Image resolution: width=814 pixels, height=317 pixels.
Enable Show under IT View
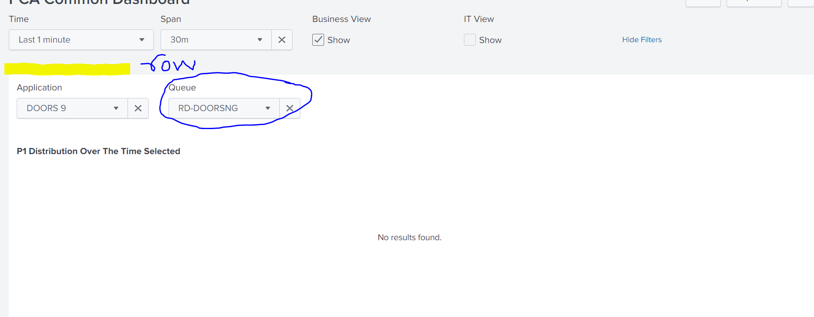click(469, 40)
